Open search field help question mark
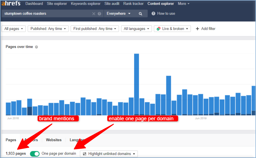The height and width of the screenshot is (158, 256). click(x=99, y=14)
